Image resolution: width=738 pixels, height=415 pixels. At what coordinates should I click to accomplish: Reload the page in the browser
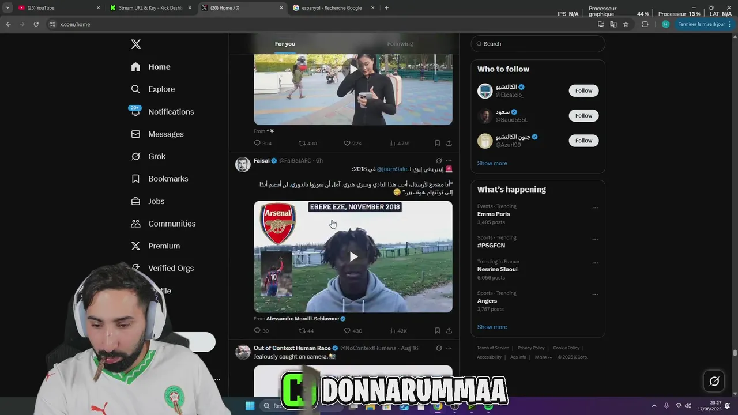pyautogui.click(x=36, y=24)
